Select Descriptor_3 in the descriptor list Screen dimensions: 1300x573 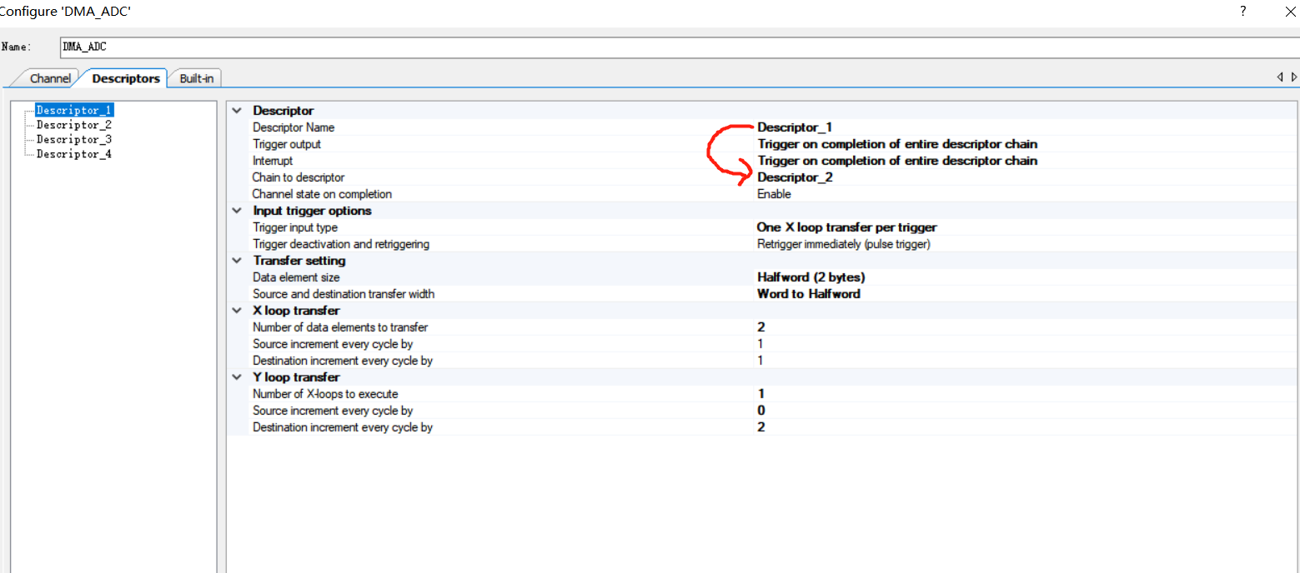pos(74,139)
